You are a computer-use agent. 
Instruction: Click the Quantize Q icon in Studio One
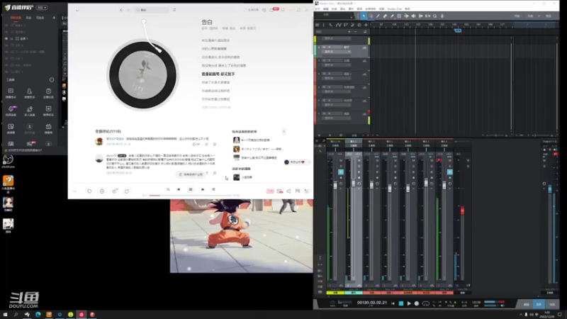pos(434,16)
